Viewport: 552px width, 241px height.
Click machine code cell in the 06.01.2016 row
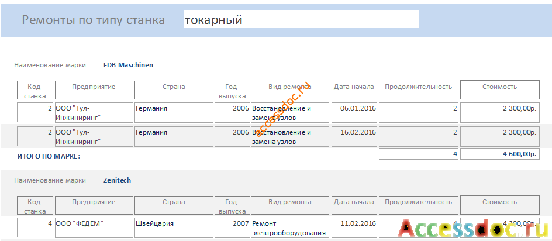35,112
